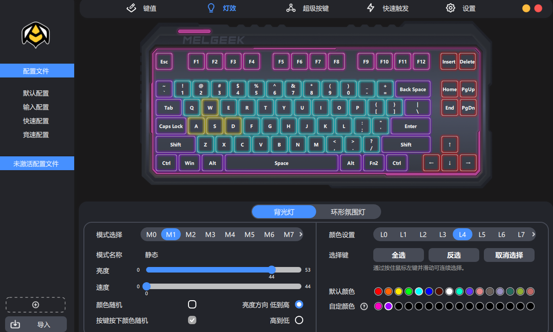
Task: Click the 取消选择 deselect button
Action: [509, 255]
